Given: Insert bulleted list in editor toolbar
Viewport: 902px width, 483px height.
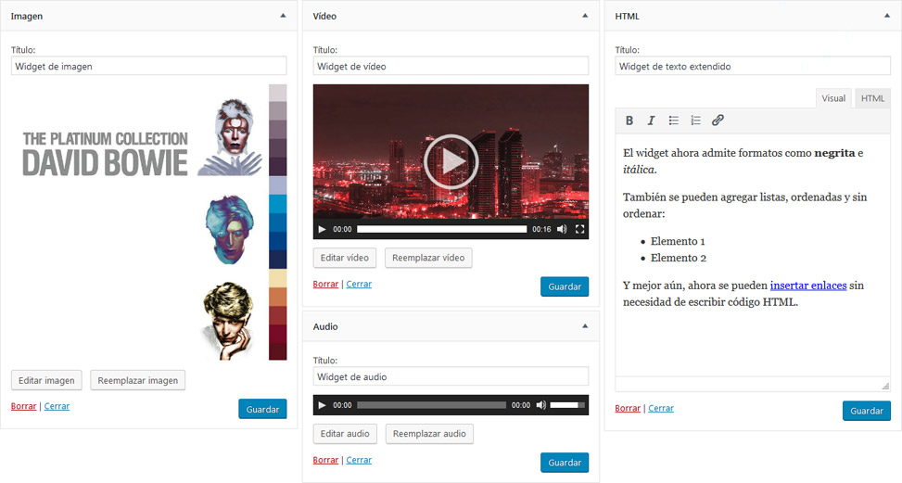Looking at the screenshot, I should click(674, 121).
